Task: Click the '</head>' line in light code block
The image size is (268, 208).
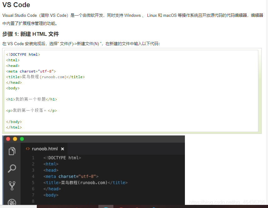Action: [x=14, y=83]
